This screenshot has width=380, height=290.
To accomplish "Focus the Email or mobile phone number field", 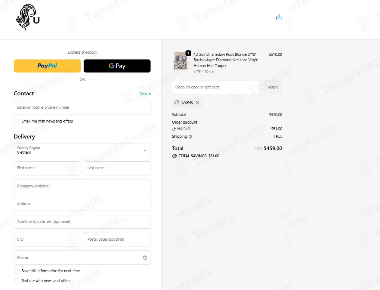I will tap(82, 108).
